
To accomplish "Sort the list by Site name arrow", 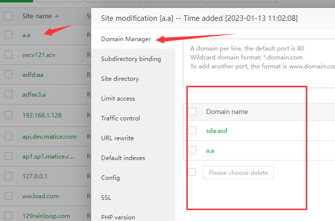I will point(56,16).
